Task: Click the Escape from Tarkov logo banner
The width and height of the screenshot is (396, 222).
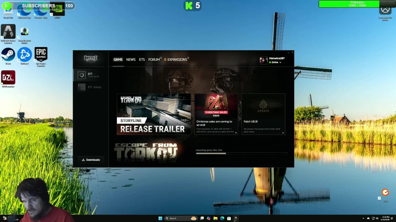Action: point(146,152)
